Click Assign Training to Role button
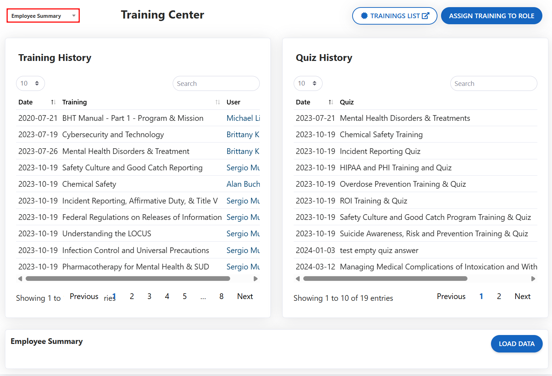552x376 pixels. 491,16
